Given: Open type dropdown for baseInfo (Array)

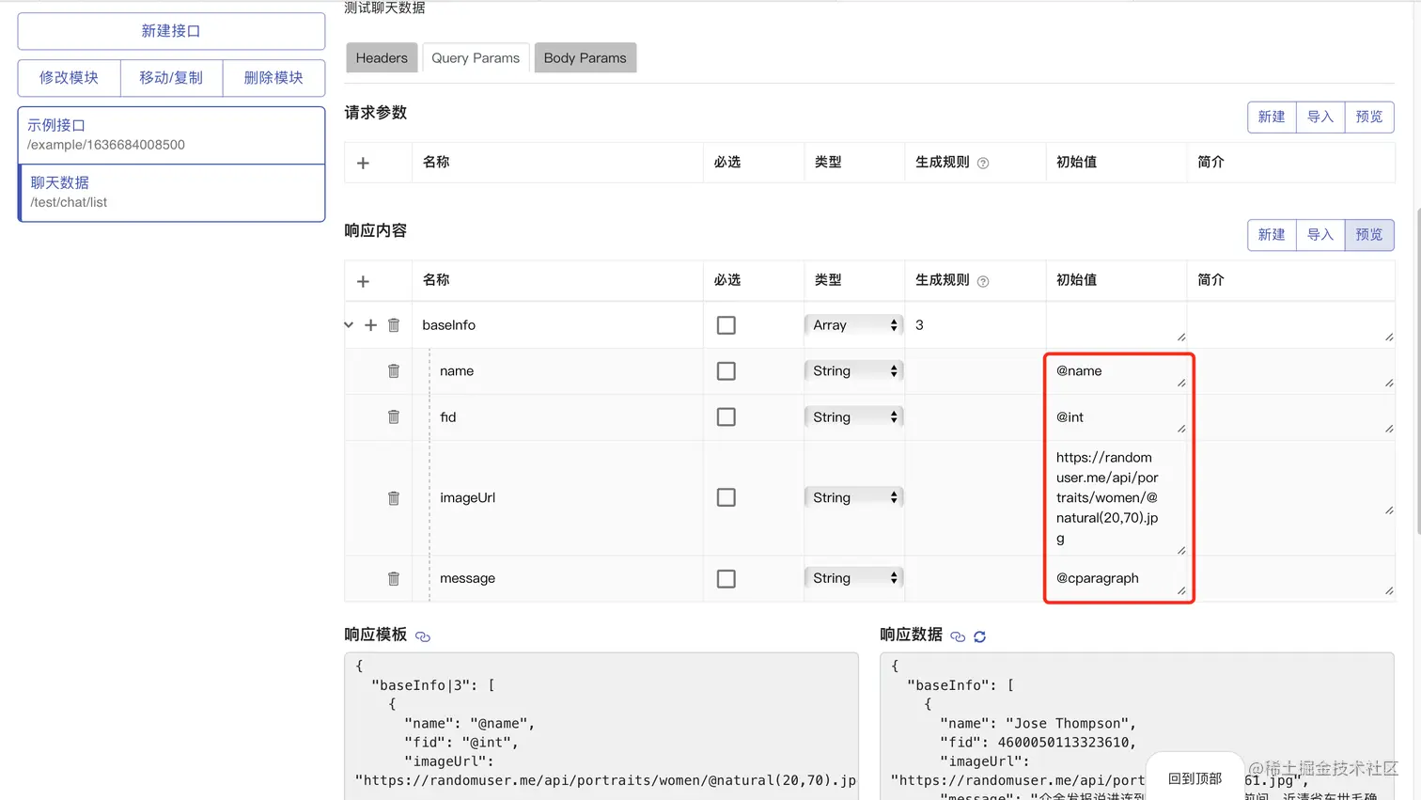Looking at the screenshot, I should coord(853,325).
